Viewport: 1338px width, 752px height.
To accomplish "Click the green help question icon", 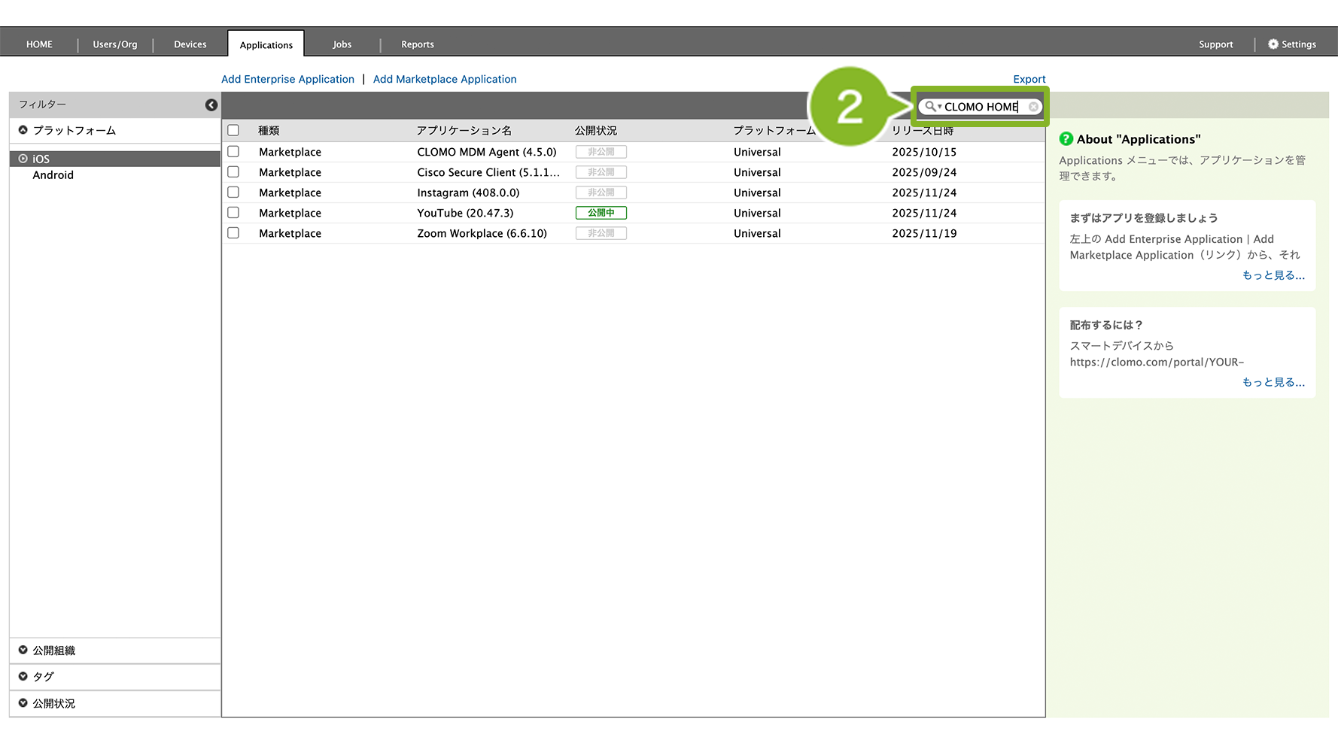I will pyautogui.click(x=1066, y=139).
